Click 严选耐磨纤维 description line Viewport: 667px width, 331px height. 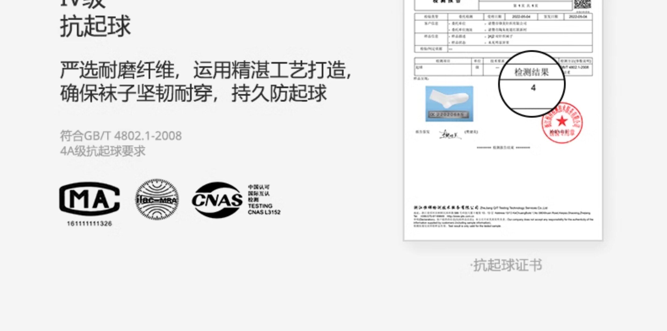tap(206, 70)
